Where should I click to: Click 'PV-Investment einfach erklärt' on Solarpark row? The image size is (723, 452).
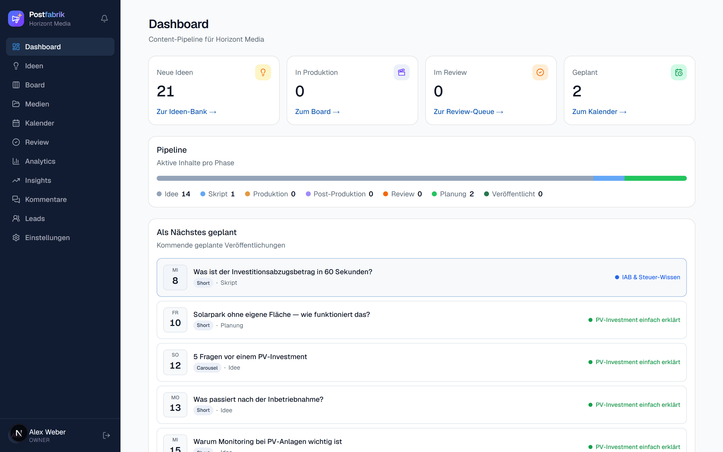[x=634, y=320]
